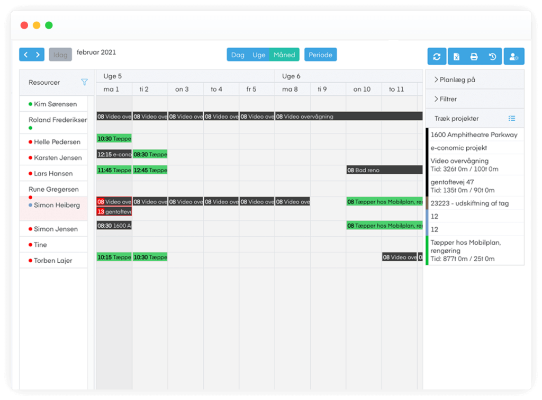
Task: Select the Måned view
Action: tap(284, 55)
